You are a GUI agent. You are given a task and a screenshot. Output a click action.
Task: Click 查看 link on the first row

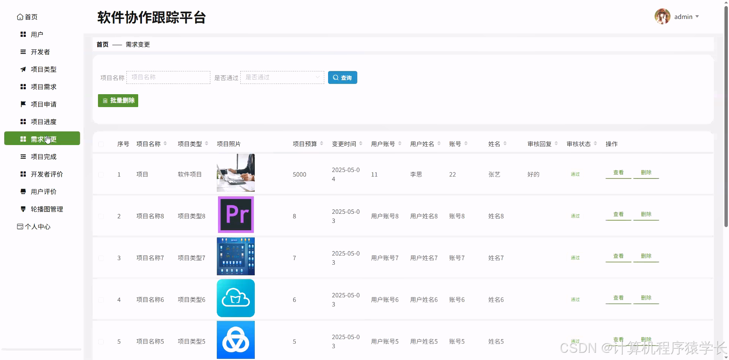coord(618,172)
